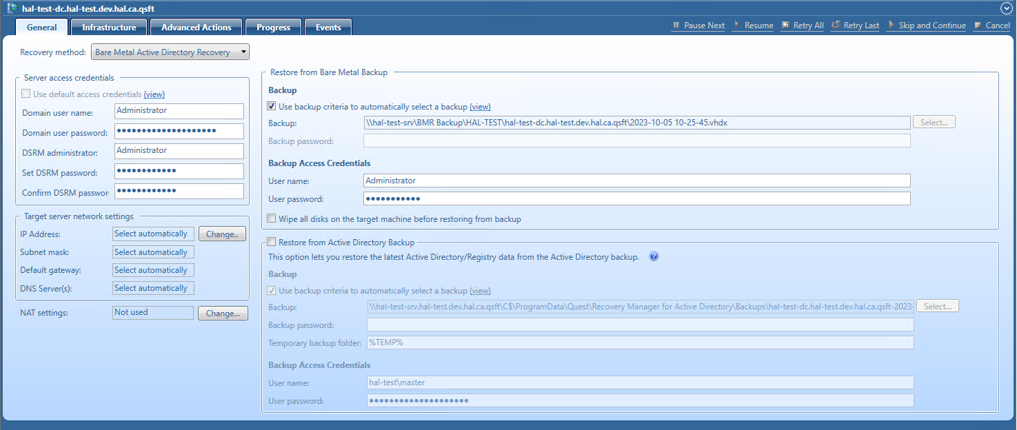Screen dimensions: 1017x430
Task: Click the 'view' link next to default access credentials
Action: click(x=154, y=94)
